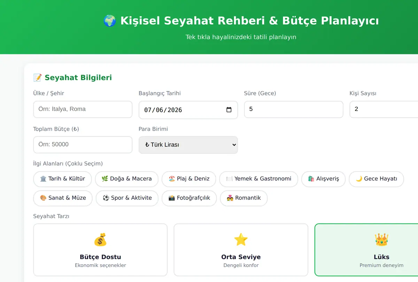
Task: Enable the Spor & Aktivite interest
Action: click(127, 198)
